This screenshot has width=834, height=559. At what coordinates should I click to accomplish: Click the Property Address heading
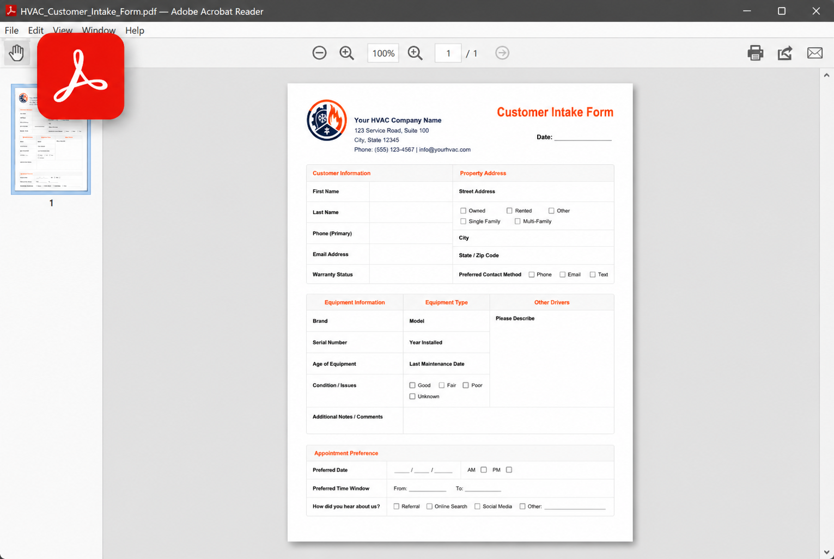tap(483, 173)
